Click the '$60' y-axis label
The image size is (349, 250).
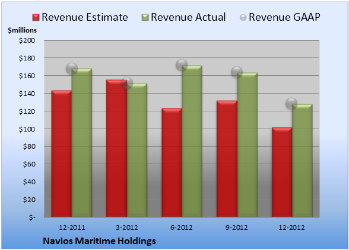pos(29,164)
